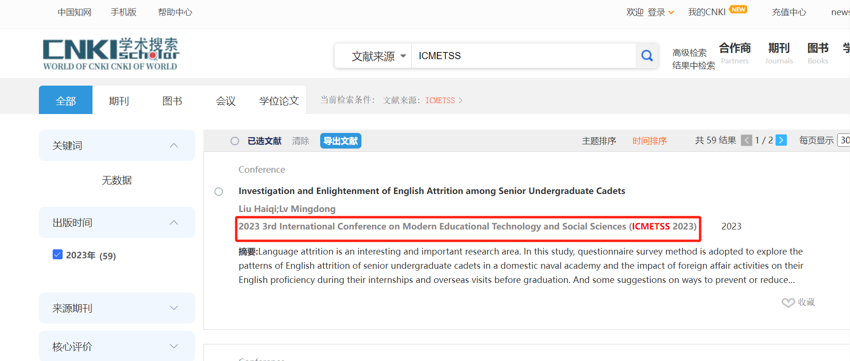The image size is (850, 361).
Task: Switch to the 图书 tab
Action: (172, 101)
